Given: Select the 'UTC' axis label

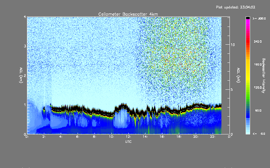Looking at the screenshot, I should coord(128,141).
